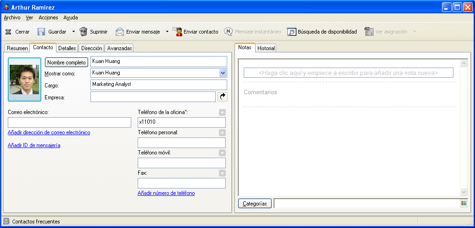
Task: Click the contact photo thumbnail
Action: (24, 80)
